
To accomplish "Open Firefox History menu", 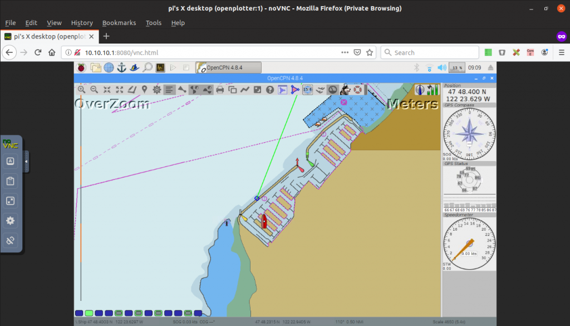I will click(x=82, y=22).
